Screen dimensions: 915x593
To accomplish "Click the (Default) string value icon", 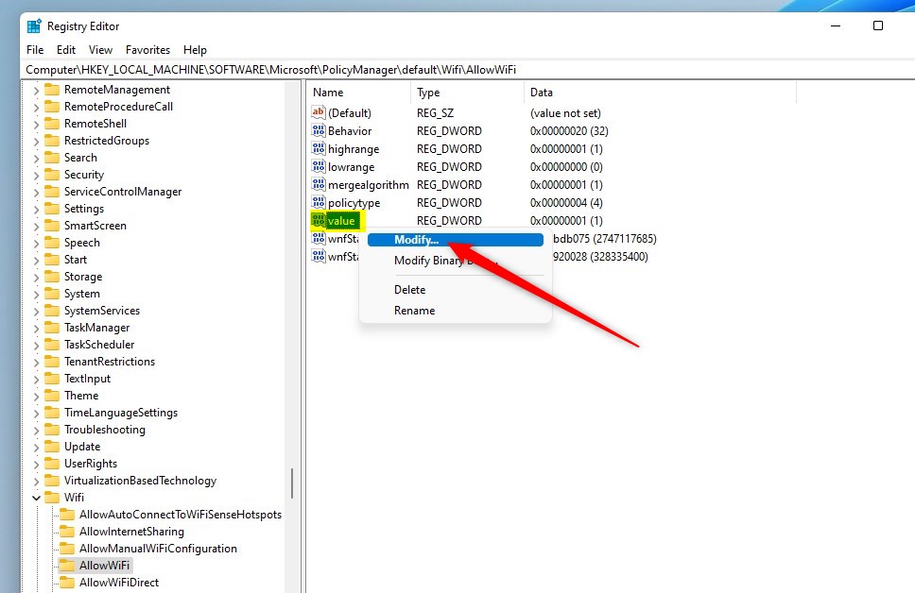I will point(318,112).
